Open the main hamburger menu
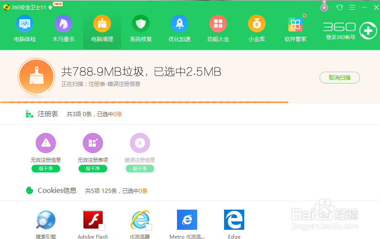The width and height of the screenshot is (380, 239). tap(352, 8)
